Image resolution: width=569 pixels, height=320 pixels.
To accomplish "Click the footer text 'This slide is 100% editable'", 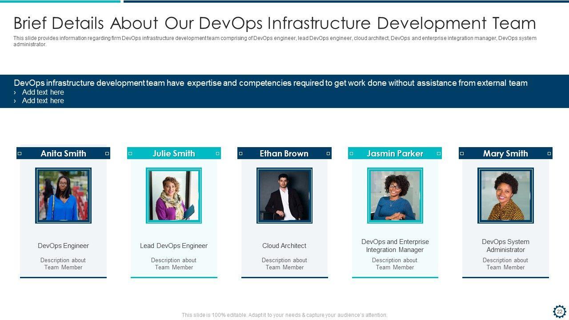I will (284, 315).
